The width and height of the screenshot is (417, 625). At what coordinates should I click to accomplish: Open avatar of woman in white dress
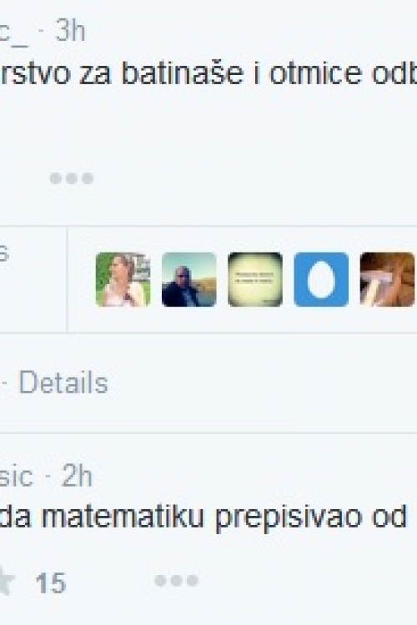click(123, 279)
